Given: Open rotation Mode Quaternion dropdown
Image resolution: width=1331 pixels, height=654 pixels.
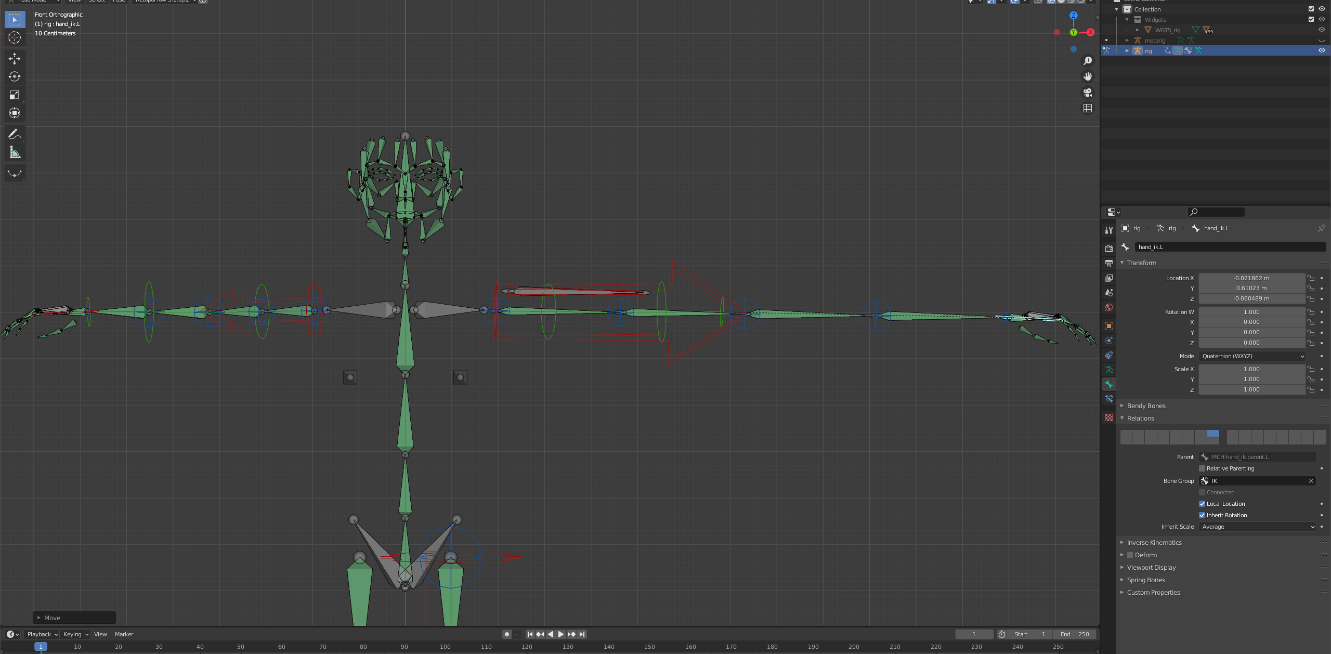Looking at the screenshot, I should pyautogui.click(x=1252, y=356).
